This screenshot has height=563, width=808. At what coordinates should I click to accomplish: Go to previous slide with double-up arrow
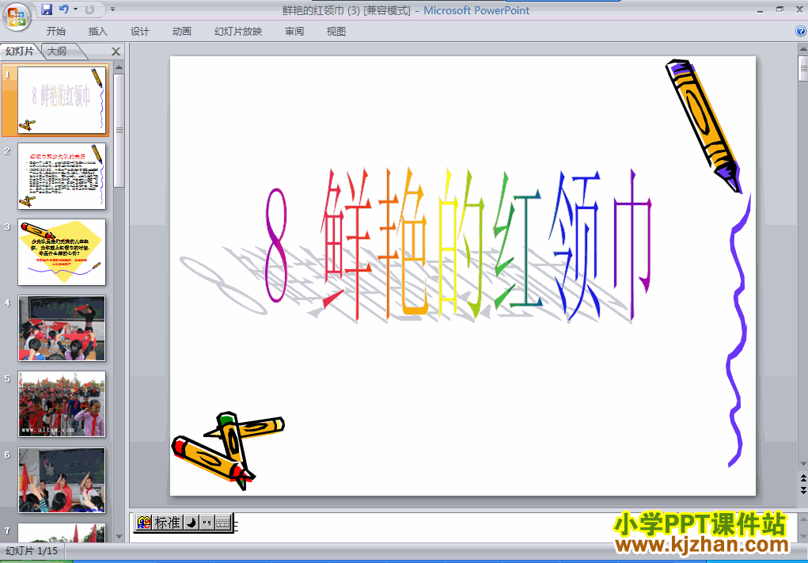coord(802,478)
